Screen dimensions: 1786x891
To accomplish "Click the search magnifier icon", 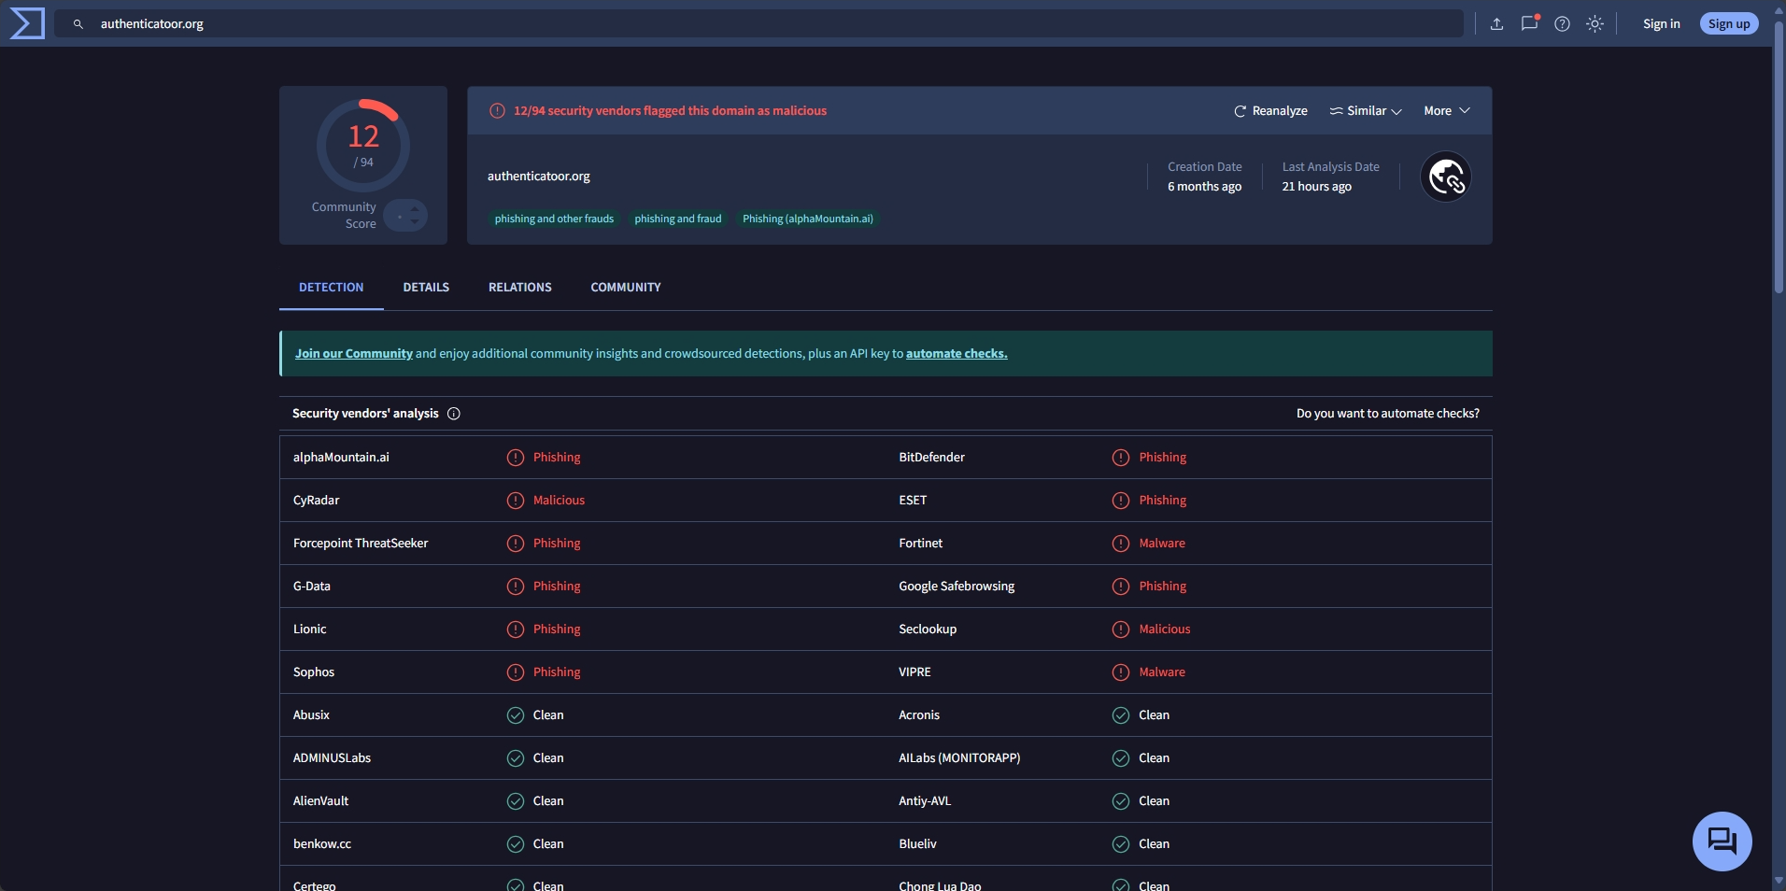I will pos(78,24).
